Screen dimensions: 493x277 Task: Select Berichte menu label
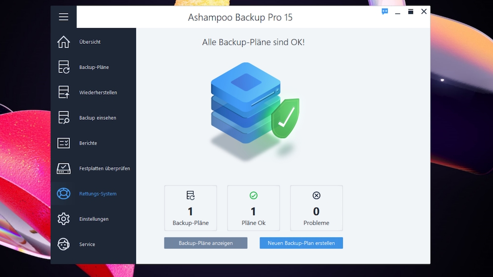88,143
